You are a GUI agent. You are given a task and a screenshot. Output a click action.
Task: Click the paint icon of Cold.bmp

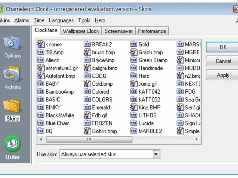click(x=87, y=84)
